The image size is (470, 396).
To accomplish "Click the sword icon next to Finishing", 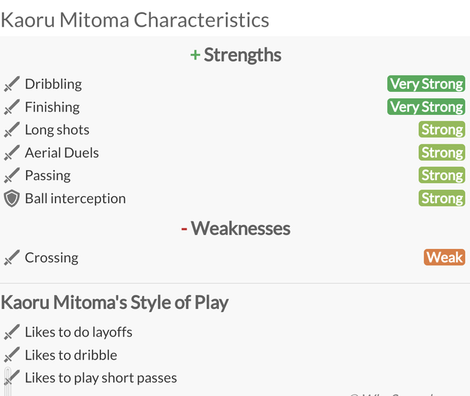I will pos(11,107).
